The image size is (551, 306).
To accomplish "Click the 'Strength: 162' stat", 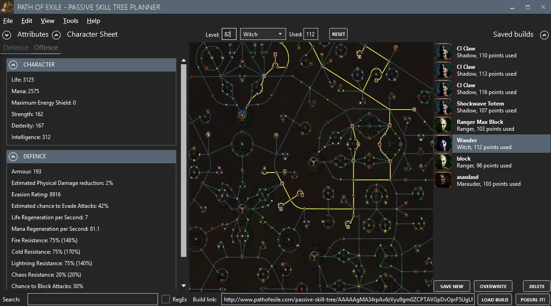I will coord(27,114).
